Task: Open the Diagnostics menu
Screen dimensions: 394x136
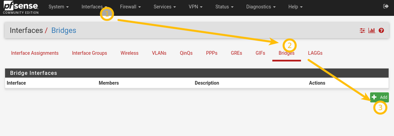Action: [261, 7]
